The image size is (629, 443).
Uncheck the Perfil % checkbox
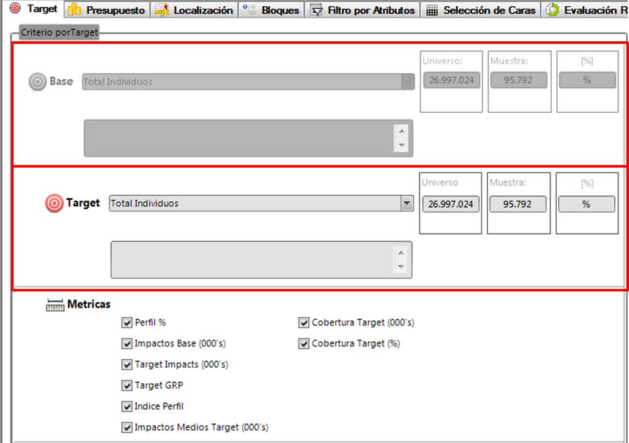128,322
